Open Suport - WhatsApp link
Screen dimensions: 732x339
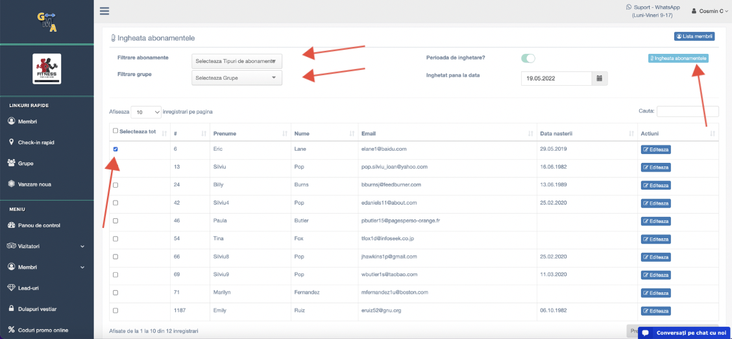653,11
